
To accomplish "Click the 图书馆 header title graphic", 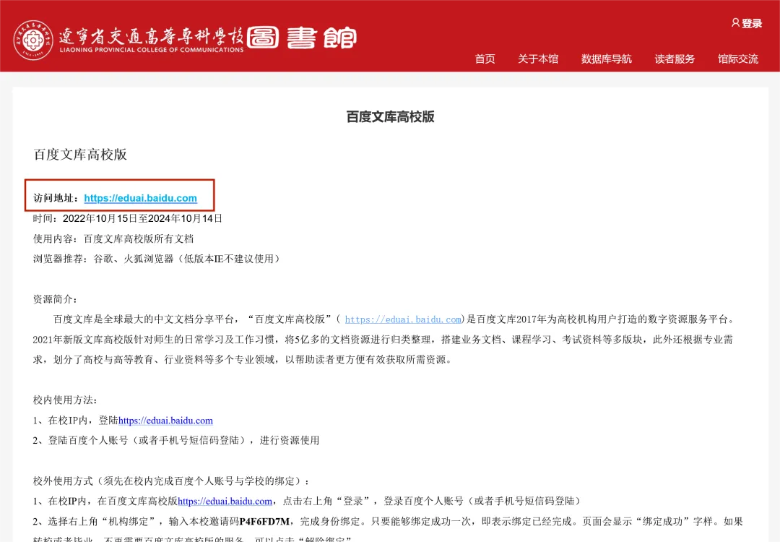I will coord(302,38).
